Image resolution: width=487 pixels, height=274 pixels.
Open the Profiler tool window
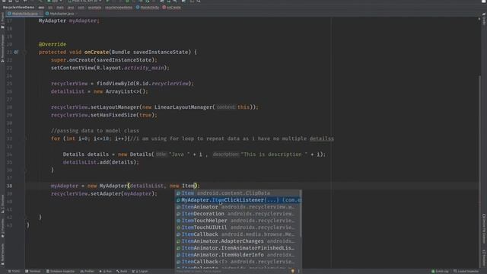coord(88,271)
